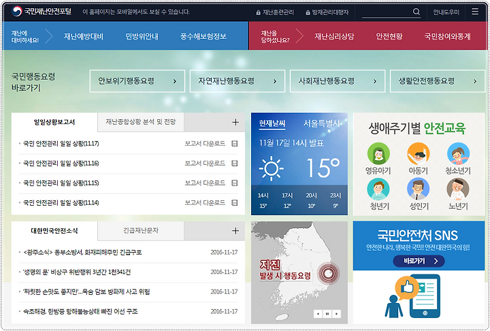Click the sun weather icon

(x=272, y=169)
